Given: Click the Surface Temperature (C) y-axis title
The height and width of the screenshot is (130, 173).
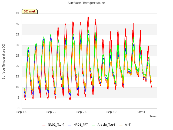Looking at the screenshot, I should [x=4, y=61].
